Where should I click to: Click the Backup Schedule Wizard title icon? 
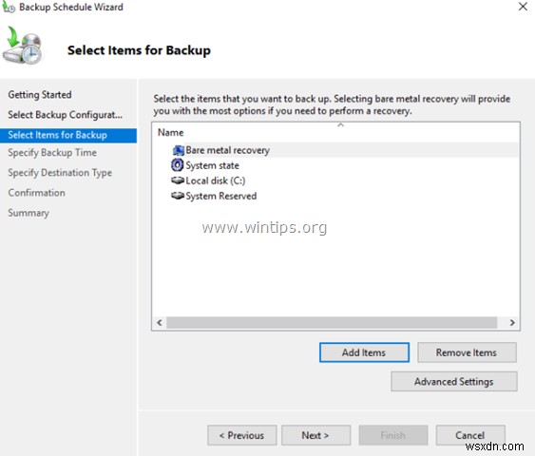[x=9, y=8]
